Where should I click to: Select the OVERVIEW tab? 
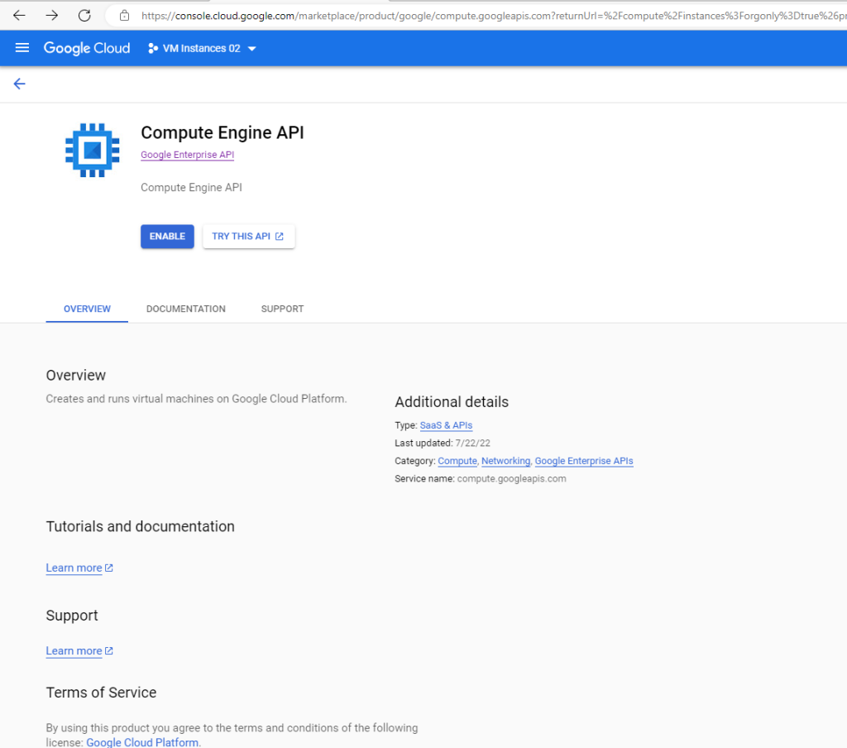tap(87, 309)
